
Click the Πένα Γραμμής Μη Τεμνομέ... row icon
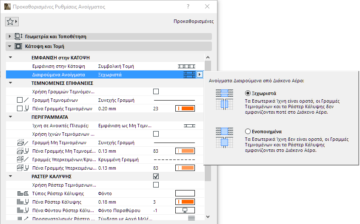point(23,151)
